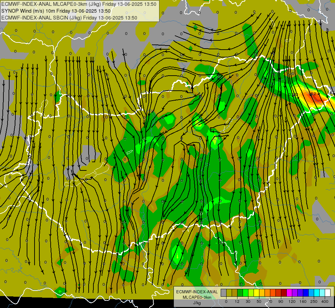
Task: Click the legend scale value 90
Action: pyautogui.click(x=281, y=301)
